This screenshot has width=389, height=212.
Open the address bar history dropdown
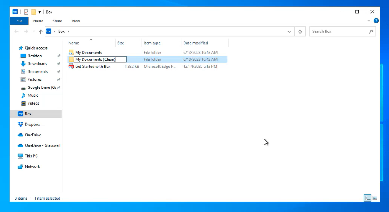[289, 32]
